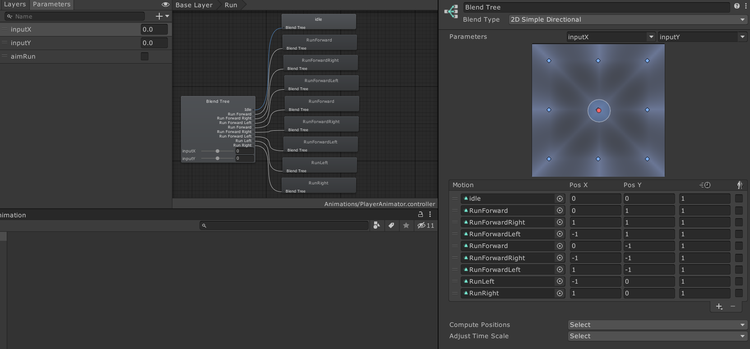Click the red blend position marker

(x=599, y=110)
